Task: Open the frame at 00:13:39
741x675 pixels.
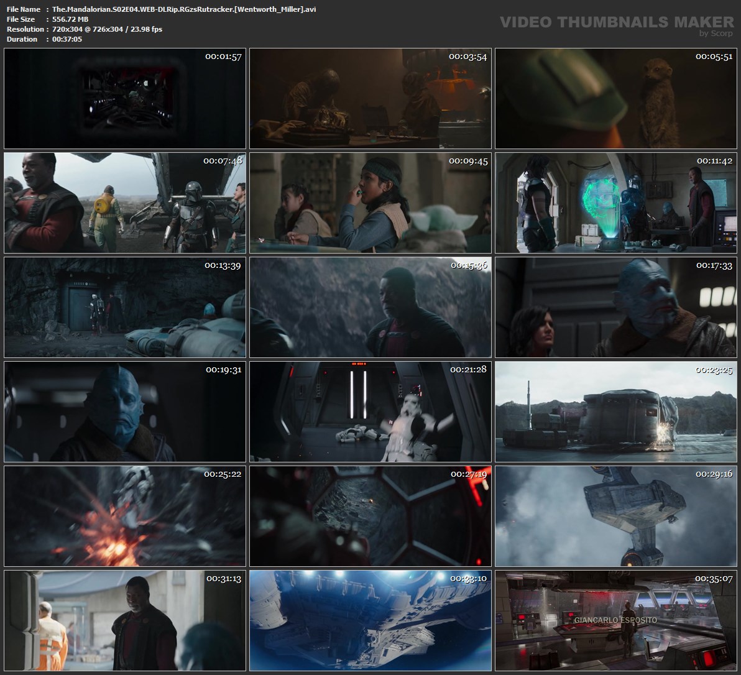Action: tap(125, 307)
